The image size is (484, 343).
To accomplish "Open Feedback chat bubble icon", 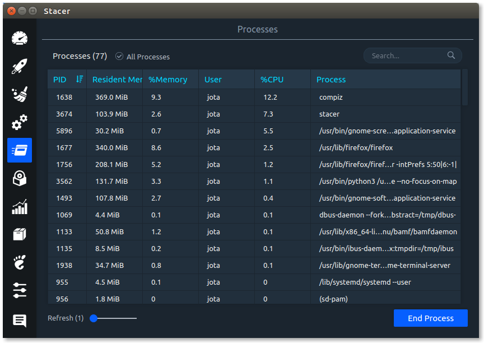I will (x=20, y=321).
